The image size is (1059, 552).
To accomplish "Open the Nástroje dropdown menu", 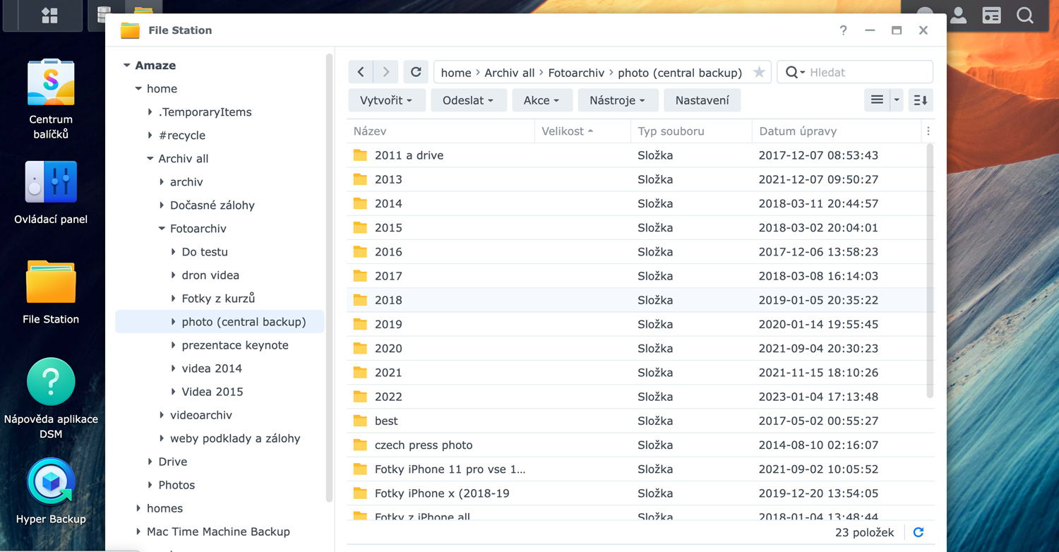I will click(x=617, y=100).
